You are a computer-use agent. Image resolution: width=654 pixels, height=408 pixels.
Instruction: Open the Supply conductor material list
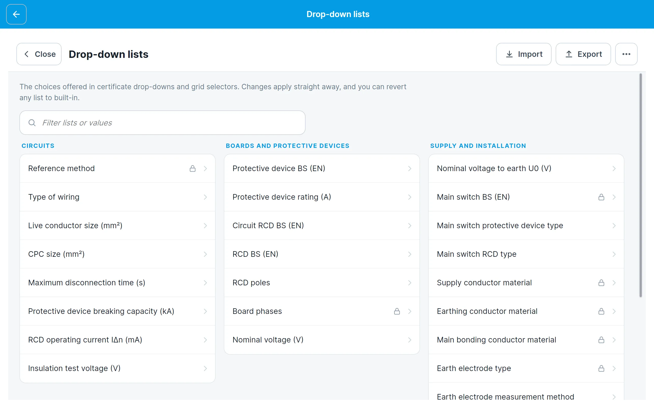click(526, 283)
